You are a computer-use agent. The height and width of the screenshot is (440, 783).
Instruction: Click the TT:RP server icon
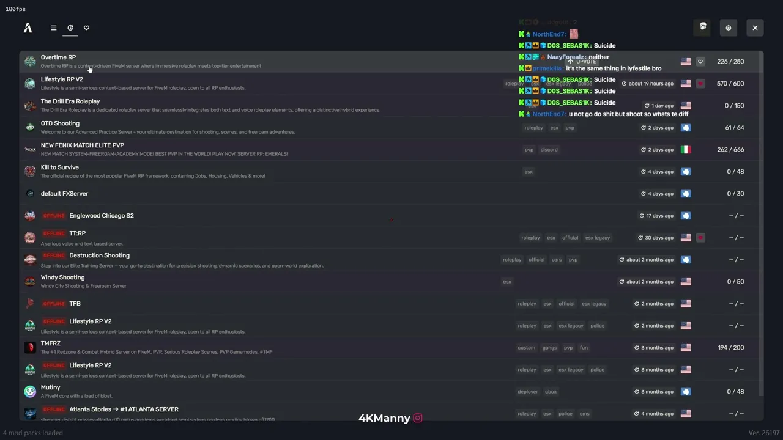pyautogui.click(x=30, y=237)
